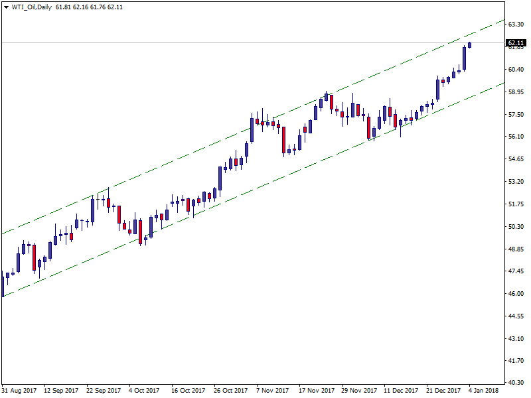Click the triangle arrow beside WTI_Oil,Daily
Screen dimensions: 531x398
pos(6,7)
